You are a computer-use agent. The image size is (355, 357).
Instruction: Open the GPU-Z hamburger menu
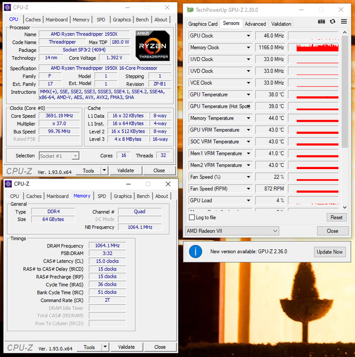tap(344, 21)
